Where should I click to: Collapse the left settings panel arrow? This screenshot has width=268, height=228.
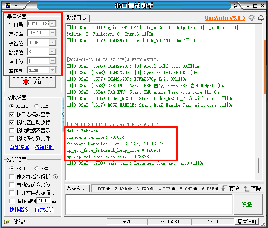click(x=63, y=115)
